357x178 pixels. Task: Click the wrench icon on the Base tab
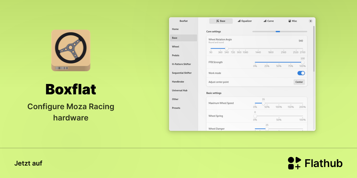click(x=217, y=21)
